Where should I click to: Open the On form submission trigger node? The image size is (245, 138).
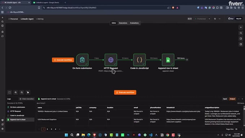coord(82,60)
